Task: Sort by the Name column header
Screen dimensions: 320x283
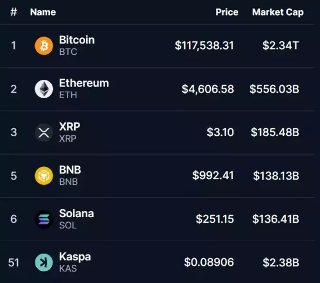Action: click(x=43, y=12)
